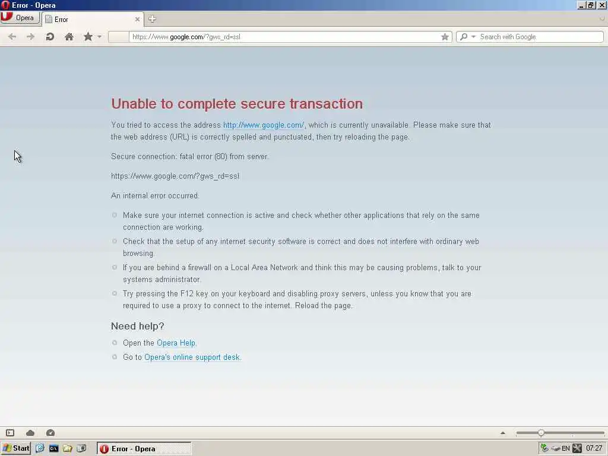The width and height of the screenshot is (608, 456).
Task: Expand the bookmarks dropdown arrow
Action: click(99, 37)
